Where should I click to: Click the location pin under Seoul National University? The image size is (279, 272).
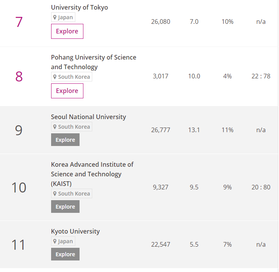[x=55, y=127]
